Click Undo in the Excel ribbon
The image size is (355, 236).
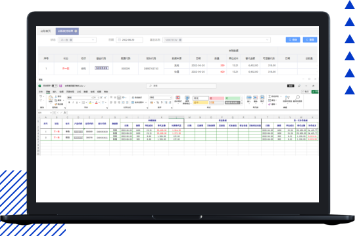pyautogui.click(x=41, y=96)
